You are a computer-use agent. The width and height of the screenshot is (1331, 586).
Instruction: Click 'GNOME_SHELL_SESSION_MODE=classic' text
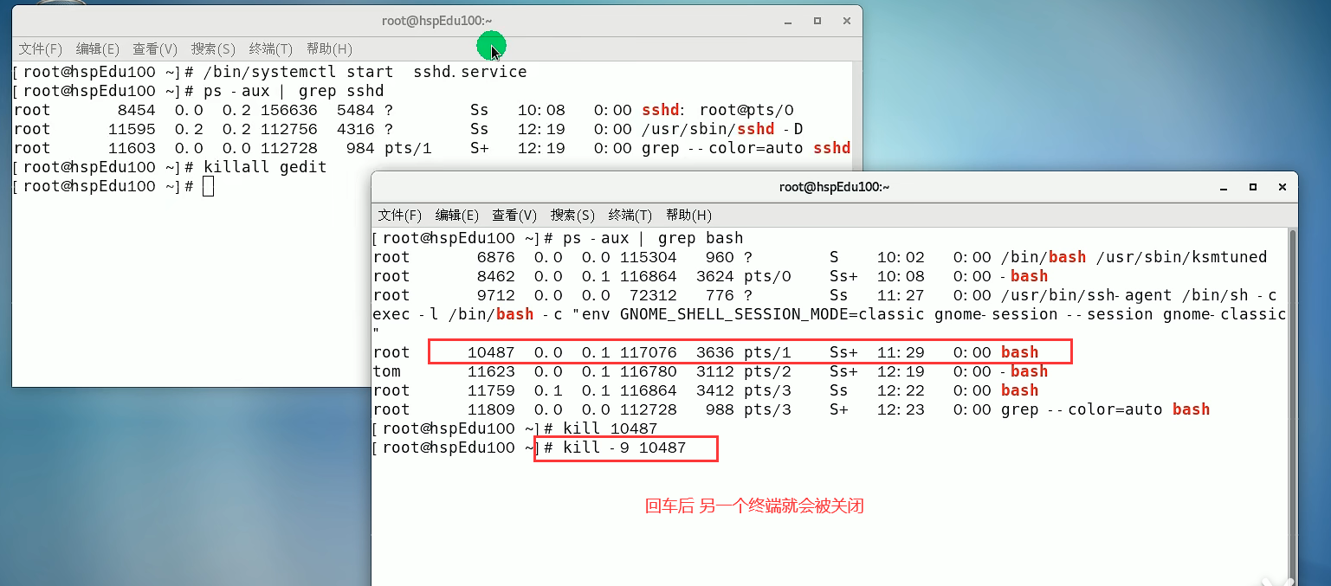[x=772, y=314]
